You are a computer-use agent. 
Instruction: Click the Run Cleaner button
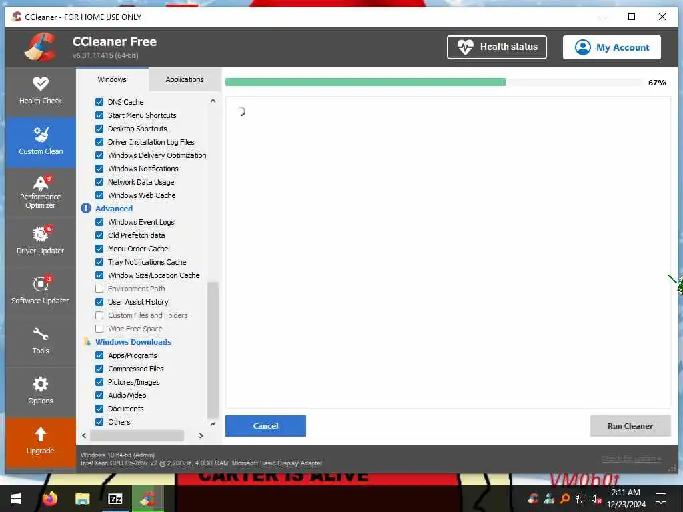(x=630, y=426)
